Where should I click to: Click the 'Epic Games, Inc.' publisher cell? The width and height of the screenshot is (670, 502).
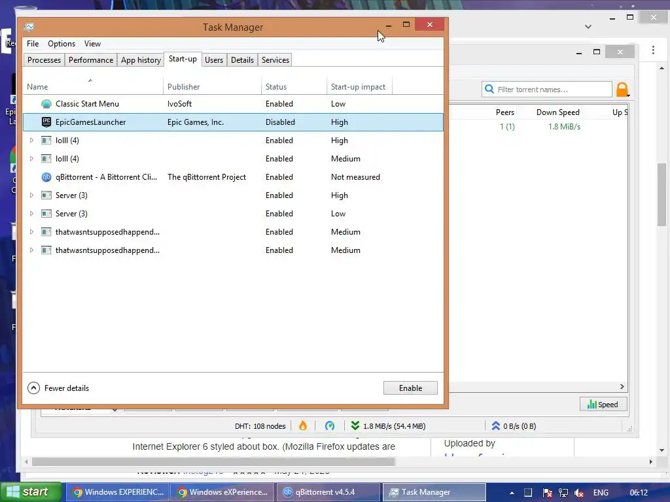tap(195, 122)
